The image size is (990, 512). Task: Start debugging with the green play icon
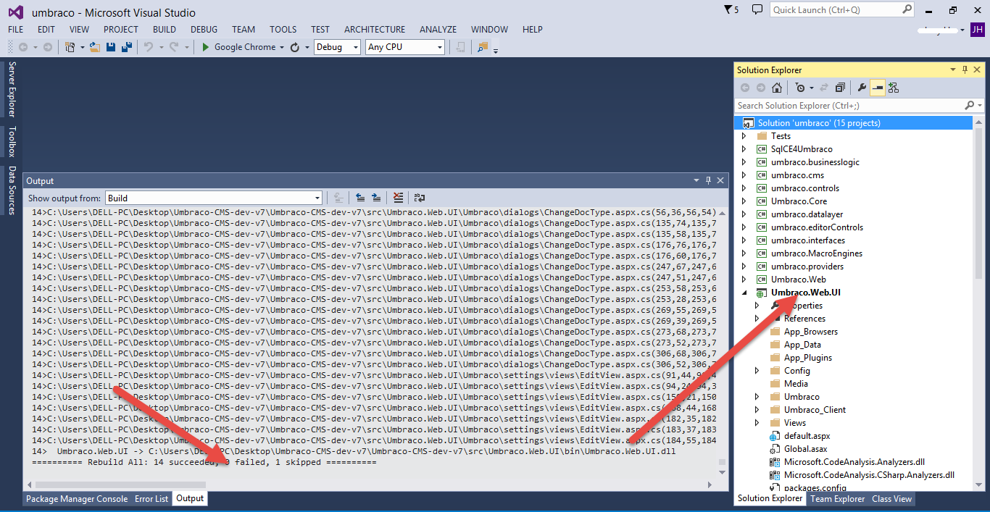point(206,47)
